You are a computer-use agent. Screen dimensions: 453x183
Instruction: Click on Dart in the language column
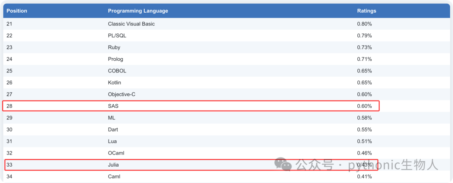click(x=113, y=129)
